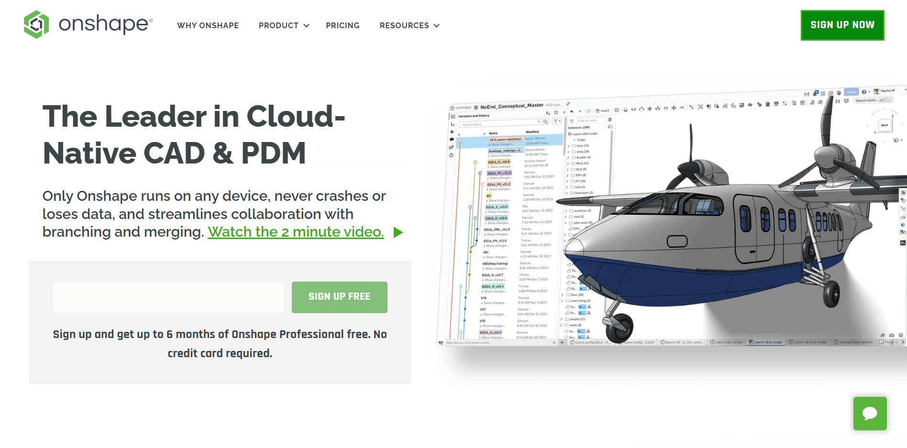Switch to noemi v9.0 int render tab

(x=808, y=342)
